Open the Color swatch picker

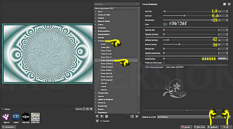[165, 24]
